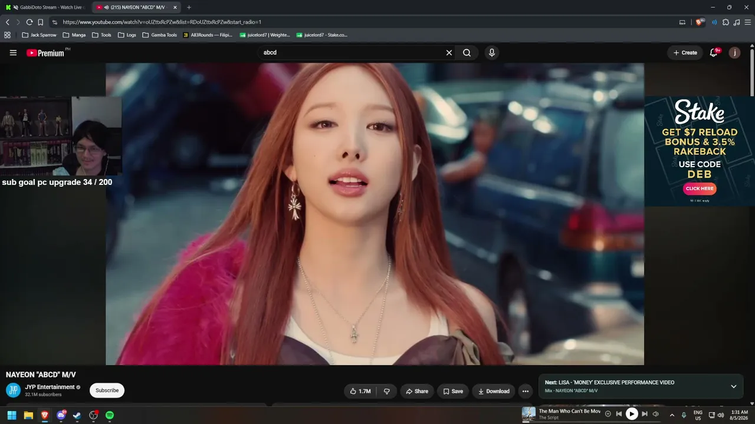Open bookmarks apps grid icon
The height and width of the screenshot is (424, 755).
7,35
